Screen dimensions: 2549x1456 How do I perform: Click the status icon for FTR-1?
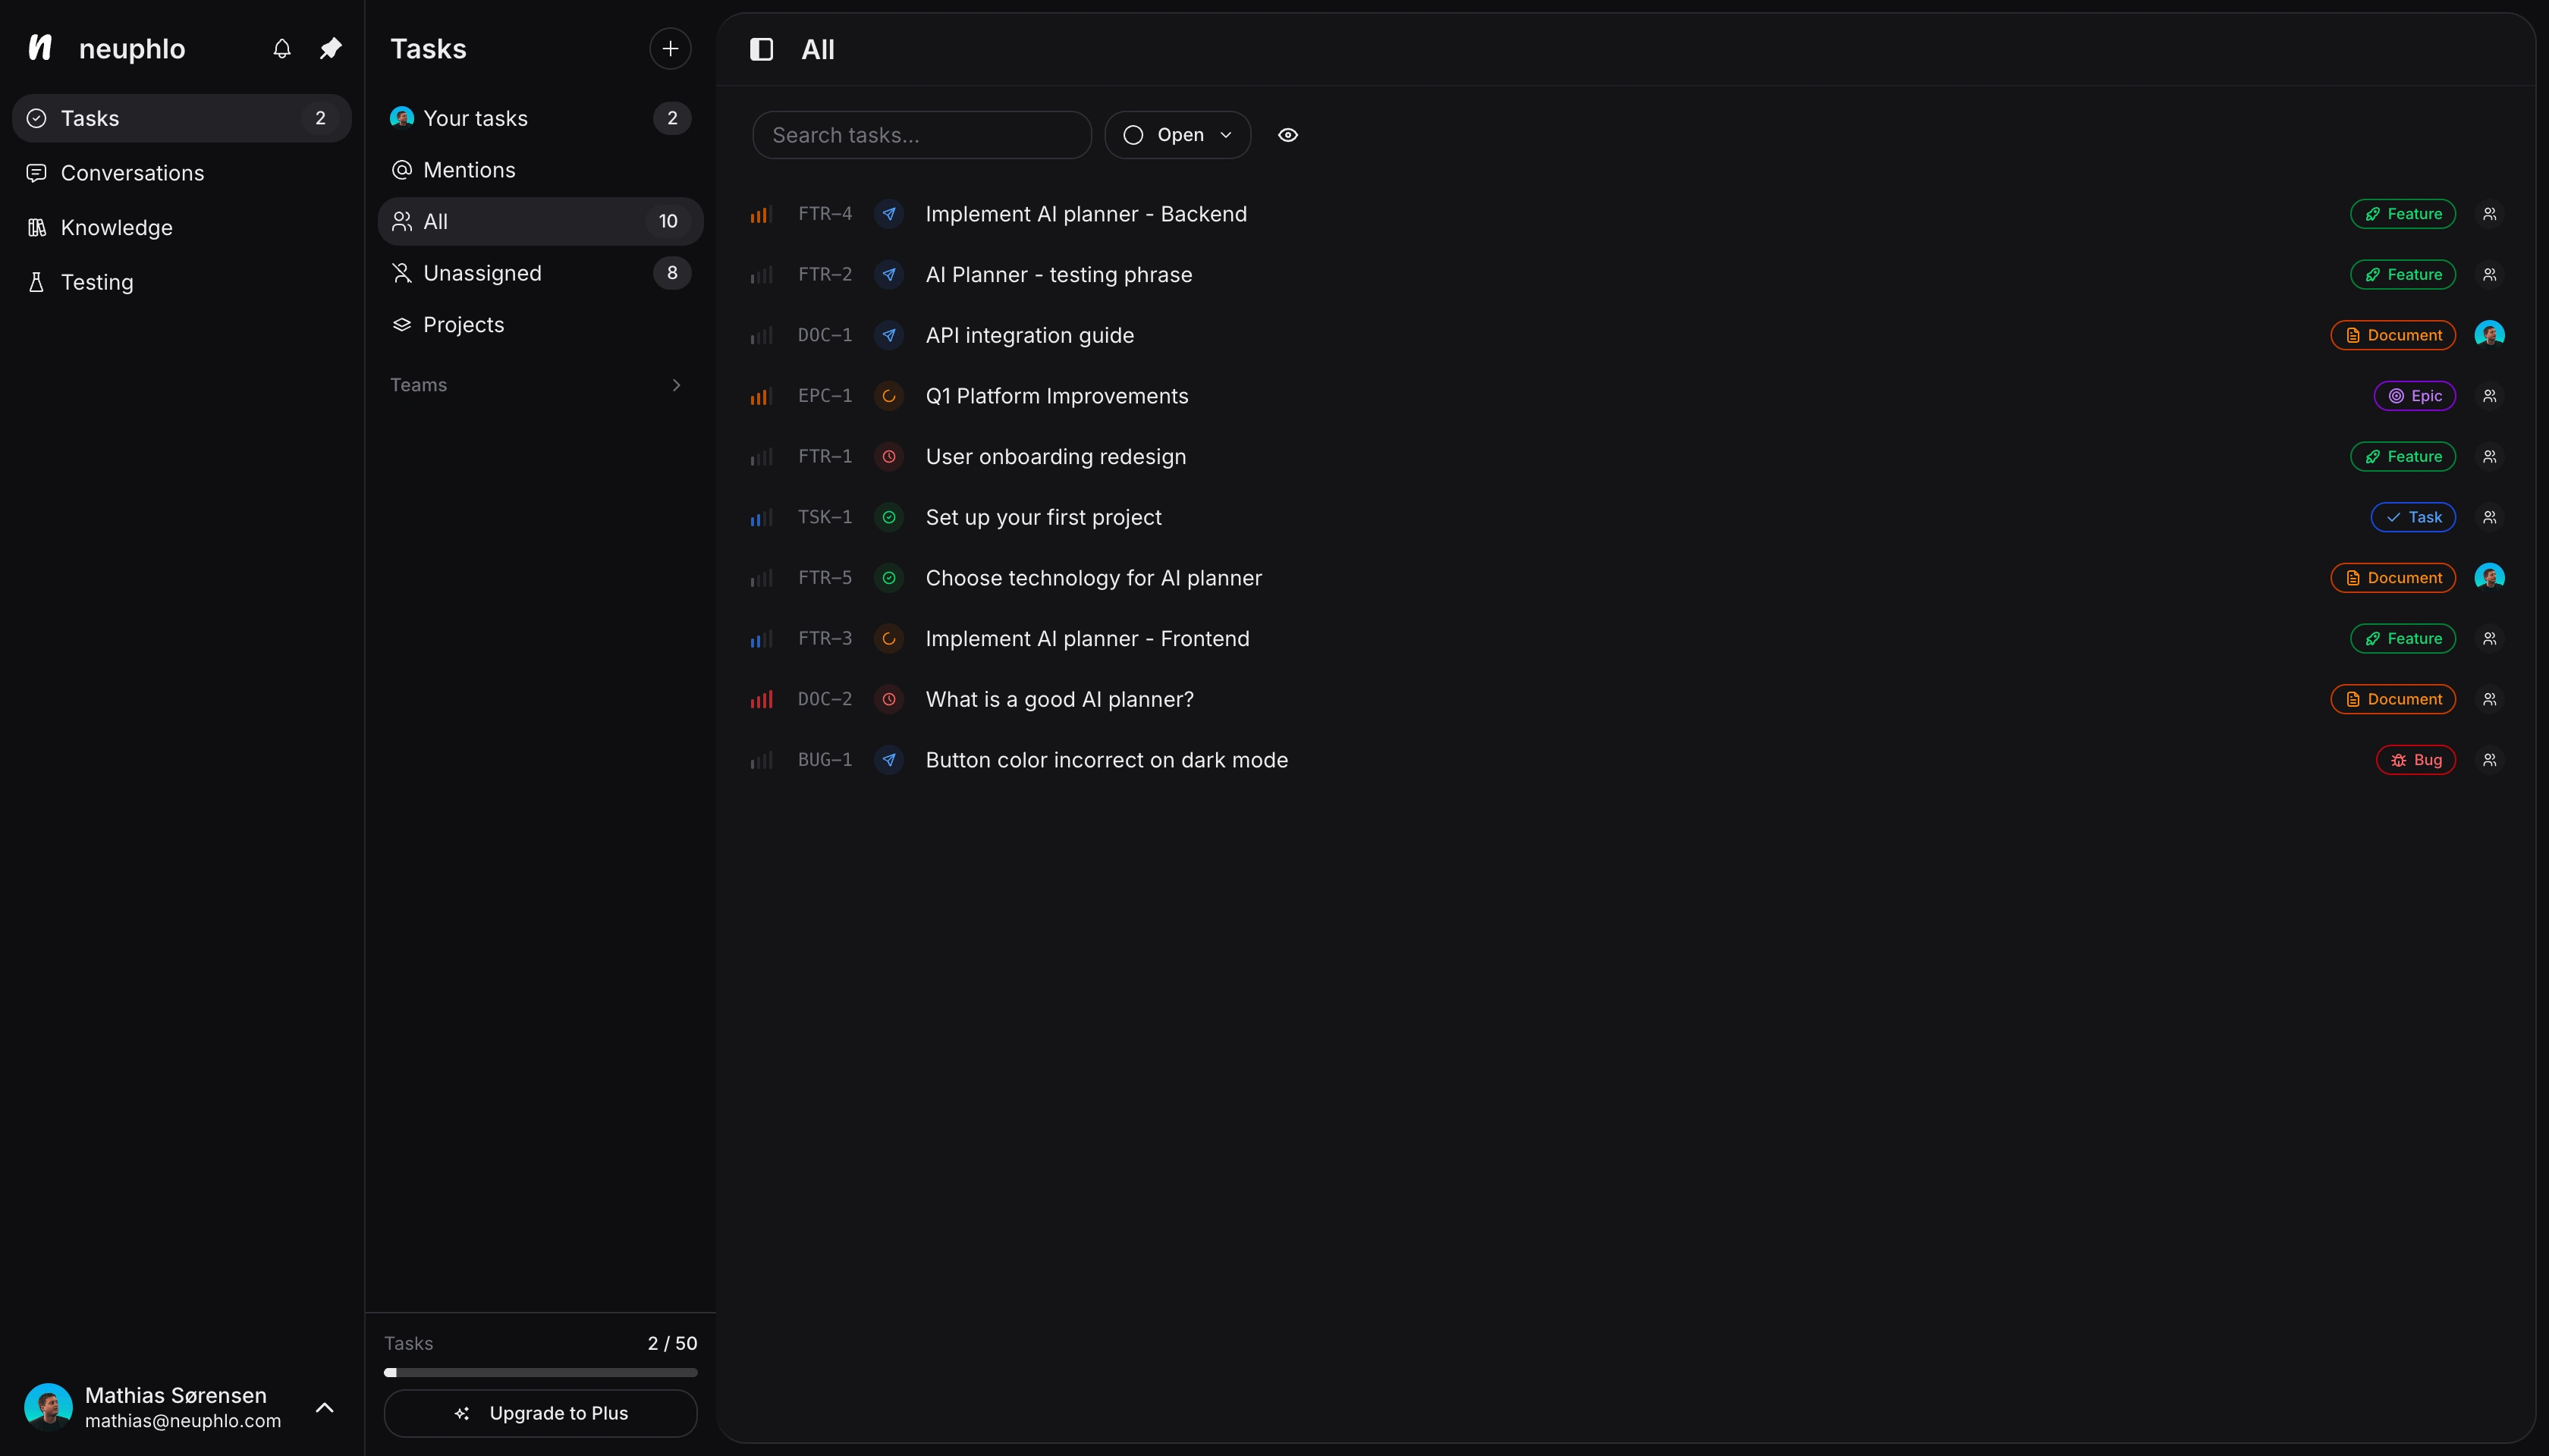[888, 456]
